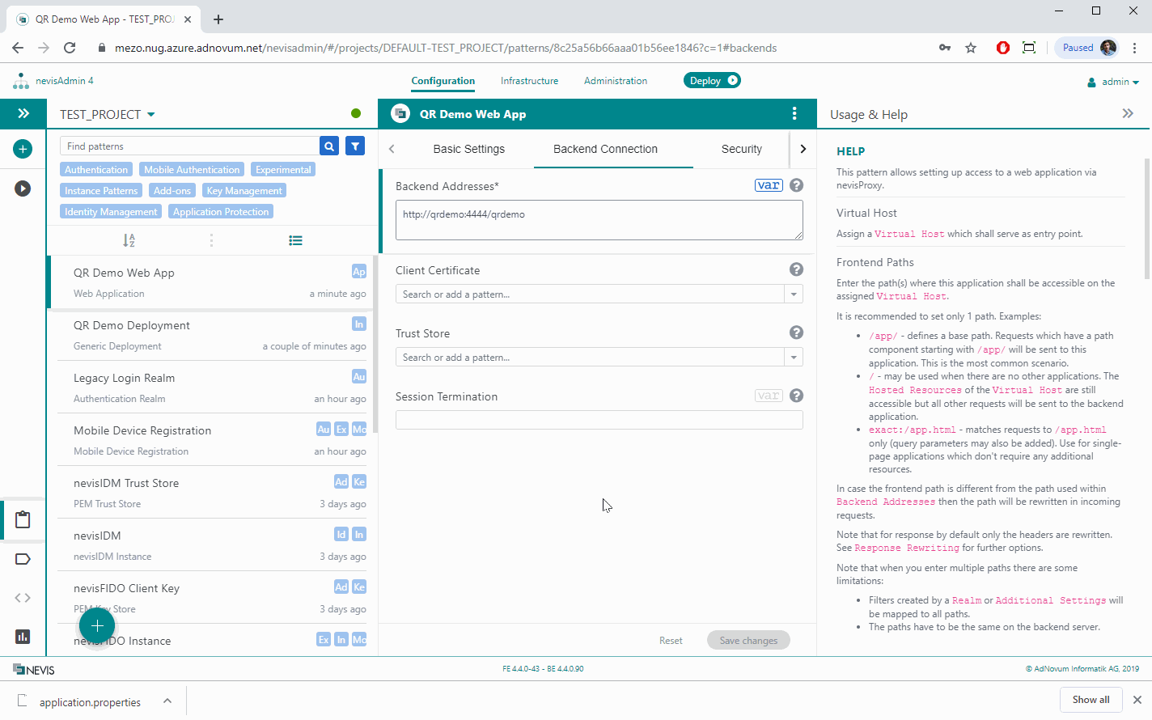This screenshot has width=1152, height=720.
Task: Click the password key icon in address bar
Action: (945, 48)
